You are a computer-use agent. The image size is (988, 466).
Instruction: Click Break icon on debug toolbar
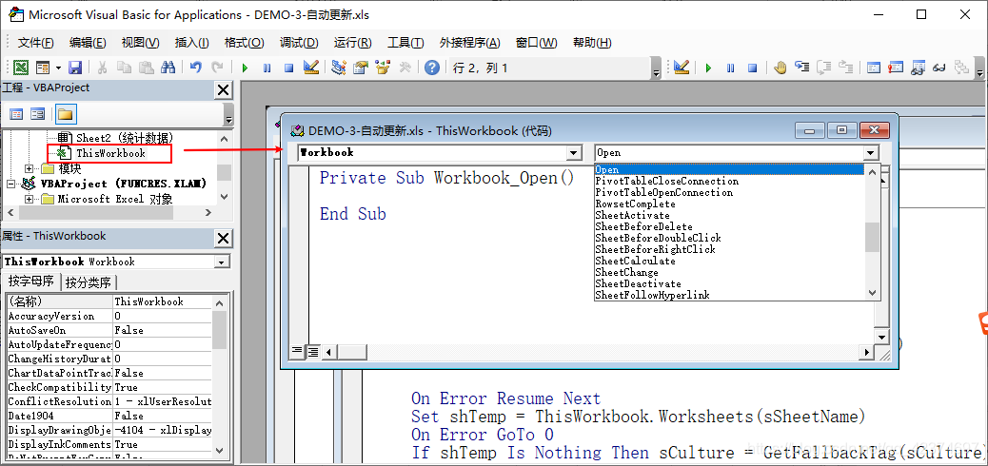(x=730, y=68)
